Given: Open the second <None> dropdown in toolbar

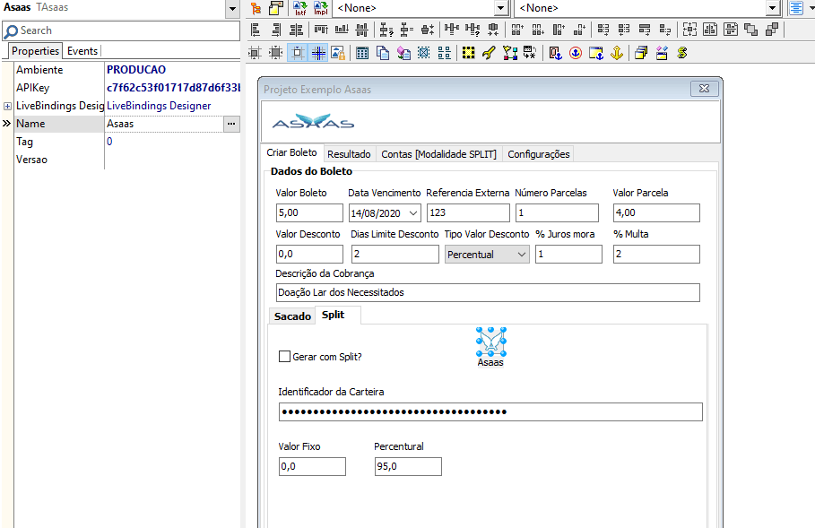Looking at the screenshot, I should [773, 8].
